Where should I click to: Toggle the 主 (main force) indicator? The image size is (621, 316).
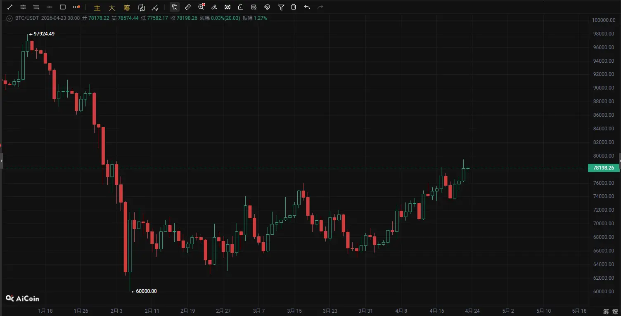pyautogui.click(x=97, y=7)
